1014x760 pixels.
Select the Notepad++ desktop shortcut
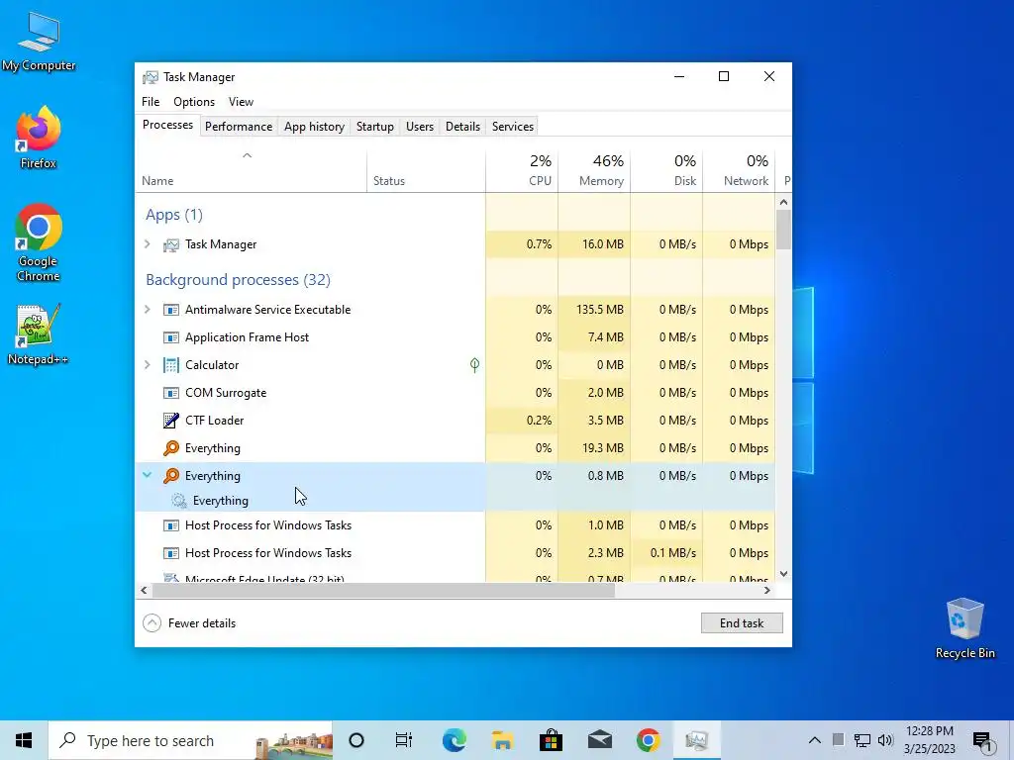(x=39, y=334)
